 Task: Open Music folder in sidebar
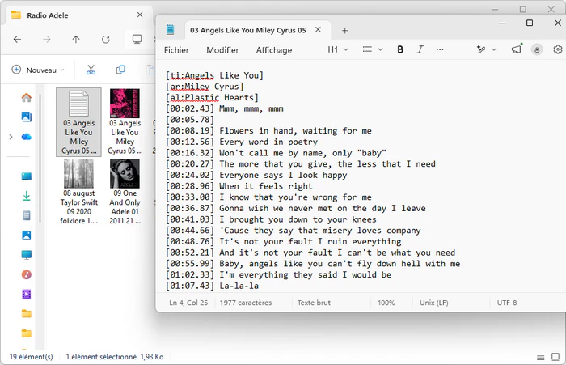pyautogui.click(x=27, y=274)
